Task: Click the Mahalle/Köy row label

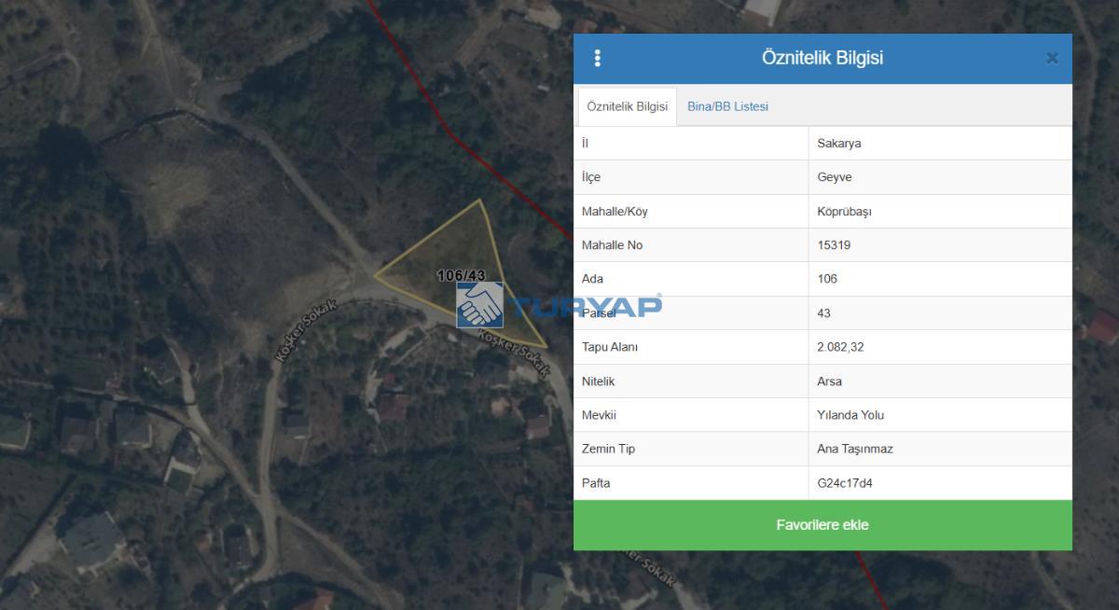Action: pyautogui.click(x=614, y=212)
